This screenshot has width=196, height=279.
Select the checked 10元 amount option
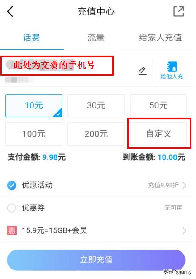coord(34,106)
